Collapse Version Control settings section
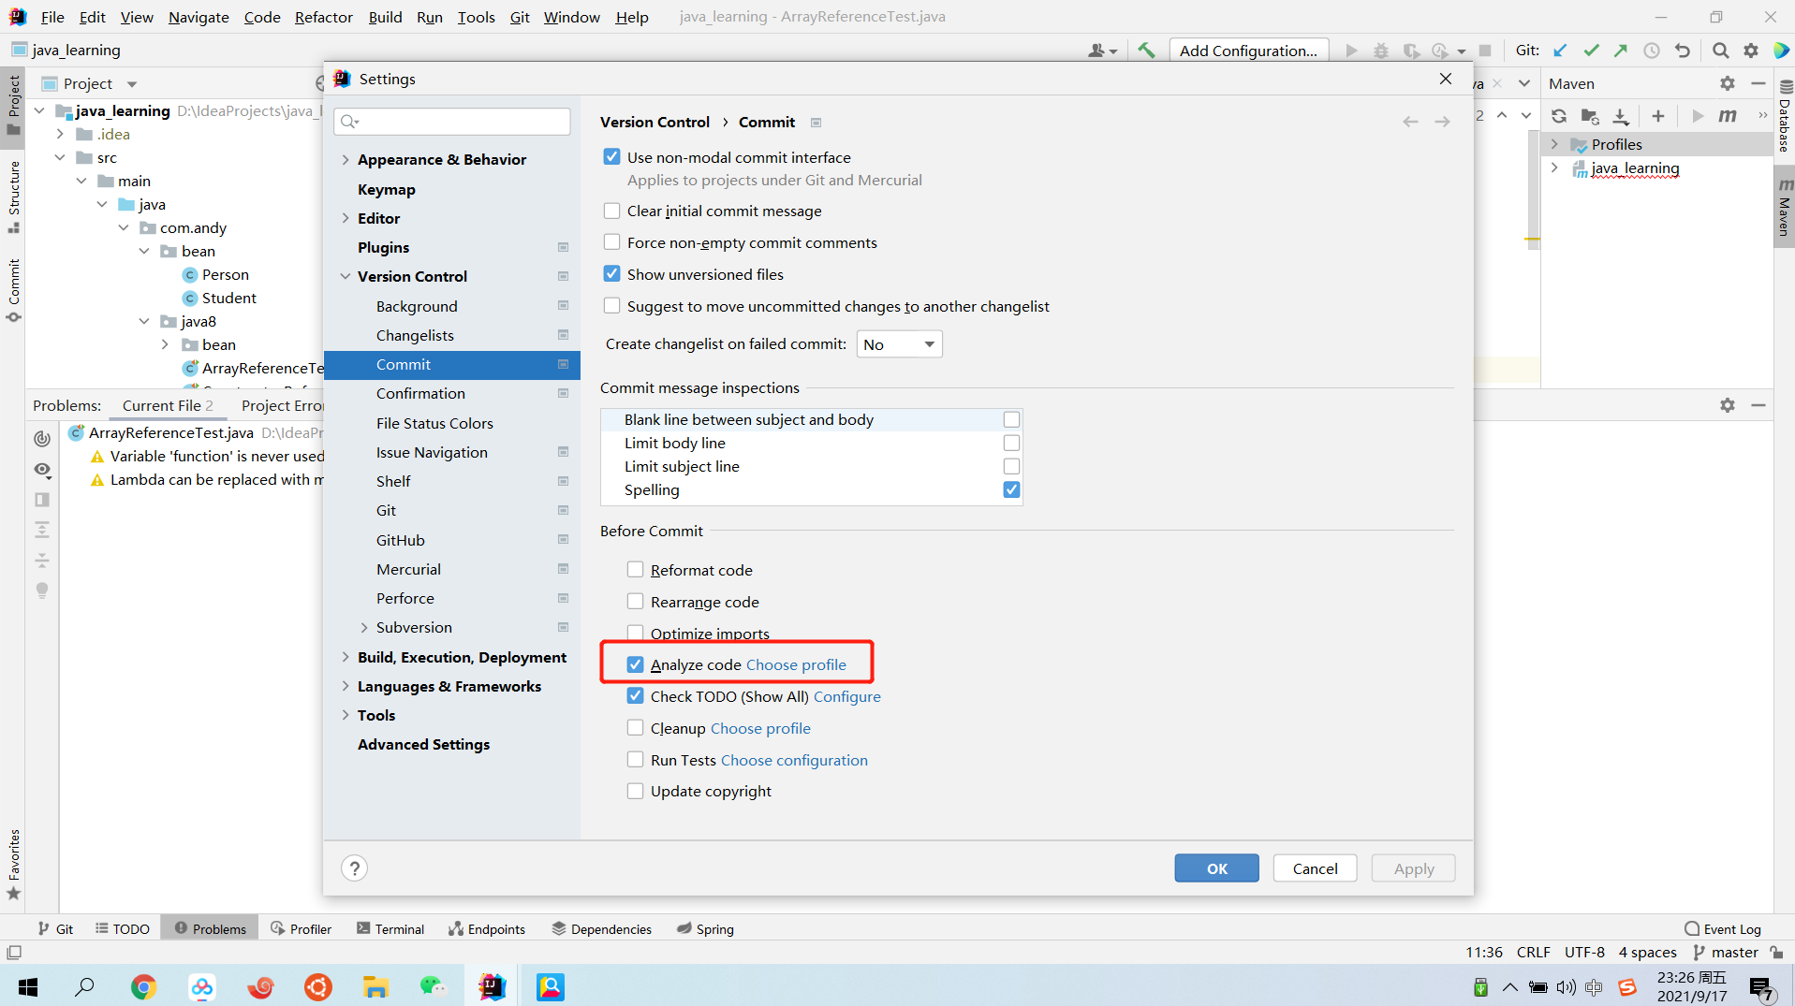This screenshot has width=1795, height=1006. point(346,276)
